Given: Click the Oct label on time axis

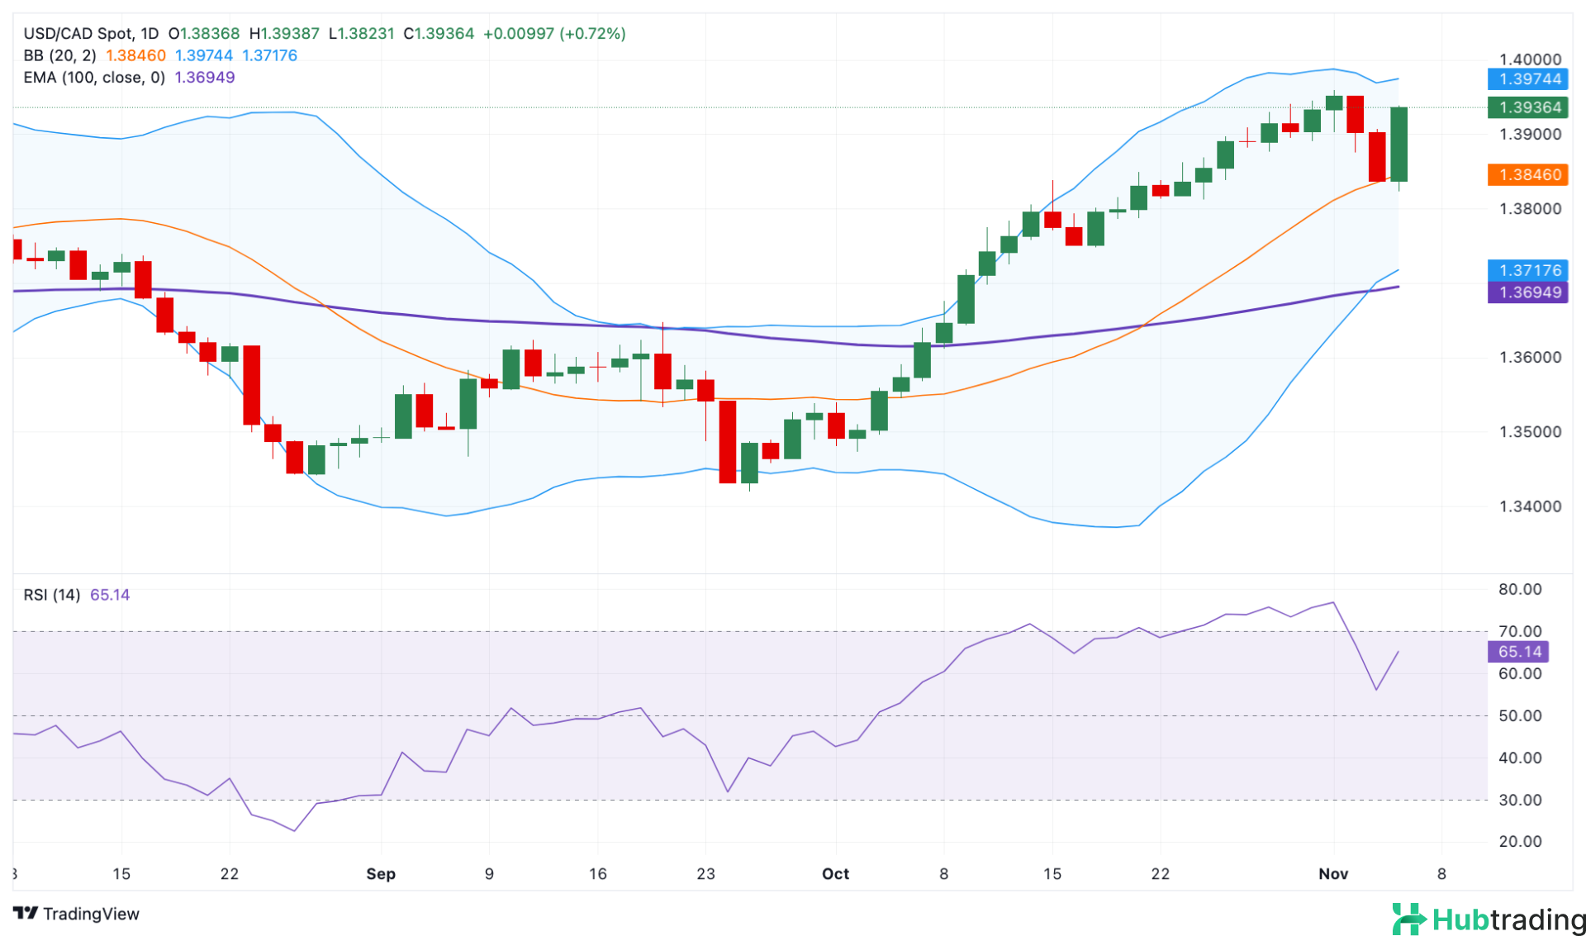Looking at the screenshot, I should pyautogui.click(x=835, y=874).
